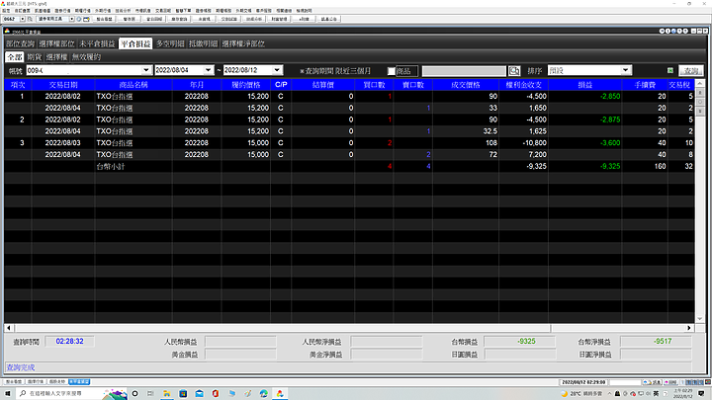This screenshot has height=400, width=712.
Task: Open Cortana circle icon on taskbar
Action: pos(134,394)
